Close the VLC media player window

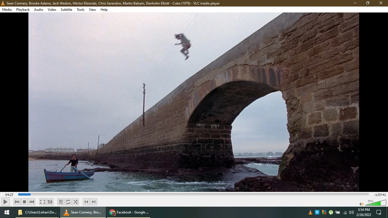[381, 3]
